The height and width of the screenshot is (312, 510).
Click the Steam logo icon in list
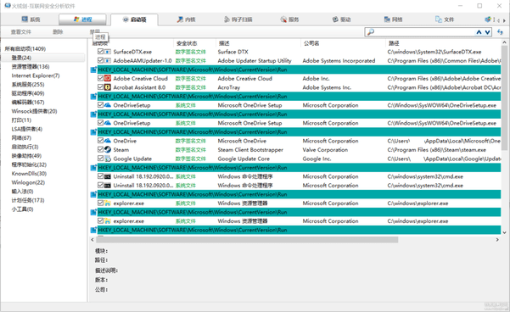(x=107, y=149)
